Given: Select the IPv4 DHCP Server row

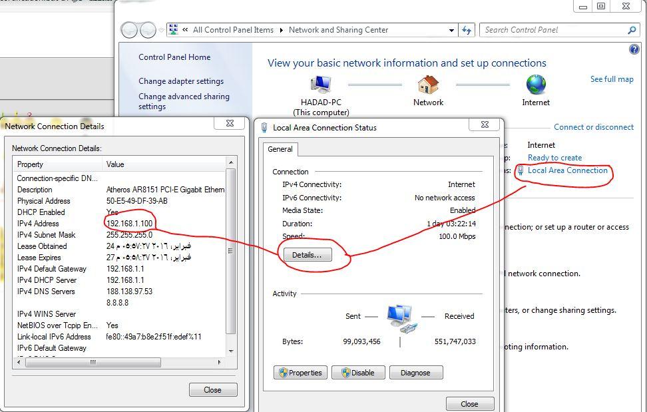Looking at the screenshot, I should [119, 280].
